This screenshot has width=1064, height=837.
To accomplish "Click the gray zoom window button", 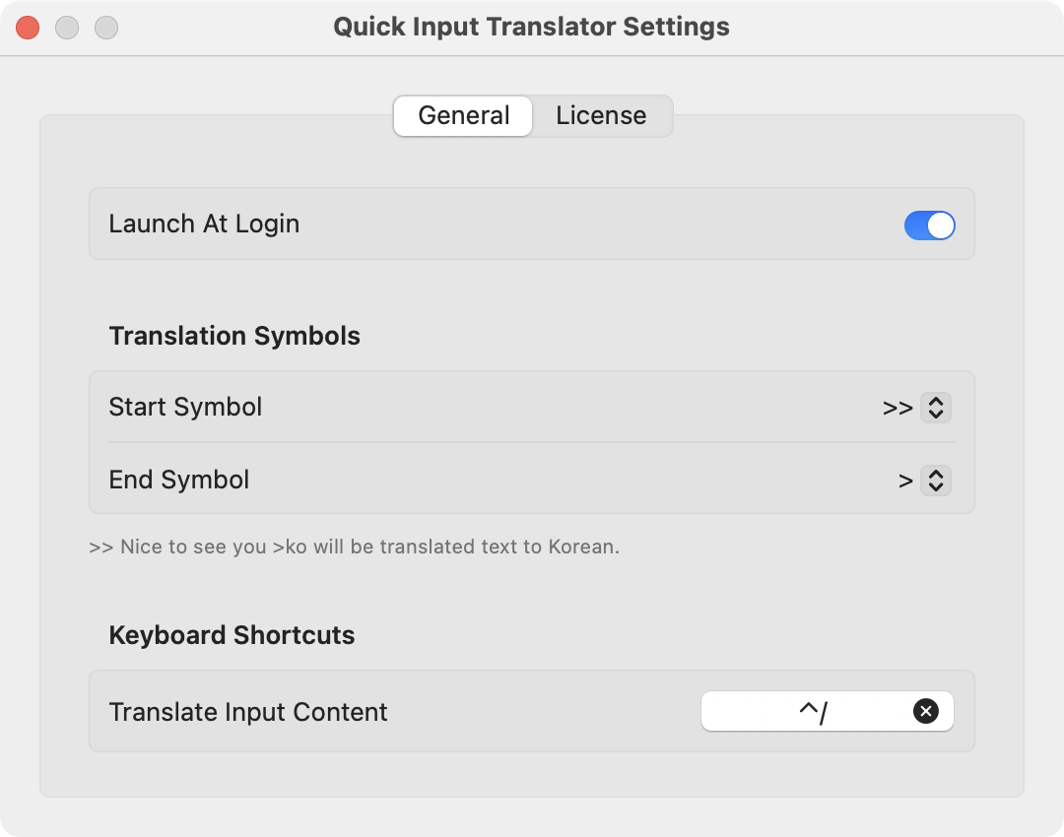I will (106, 28).
